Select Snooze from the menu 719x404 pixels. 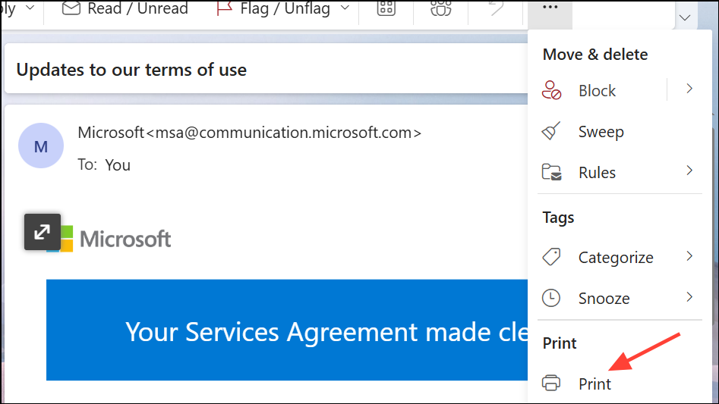(604, 299)
